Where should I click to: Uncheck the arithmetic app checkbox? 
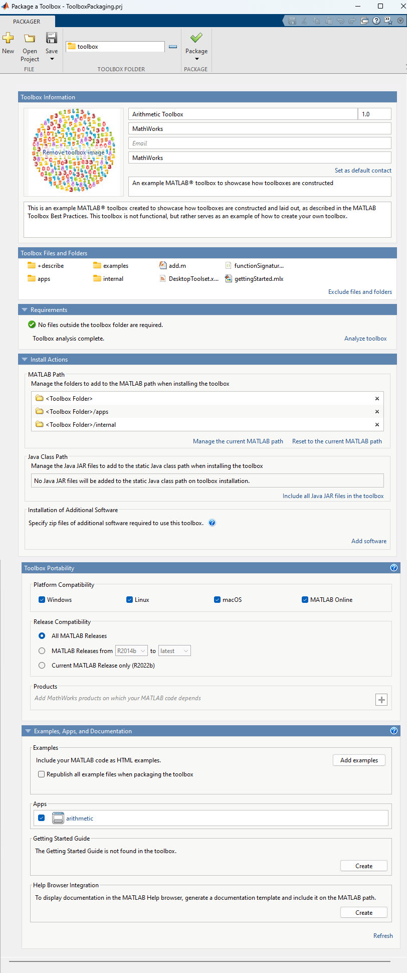42,818
